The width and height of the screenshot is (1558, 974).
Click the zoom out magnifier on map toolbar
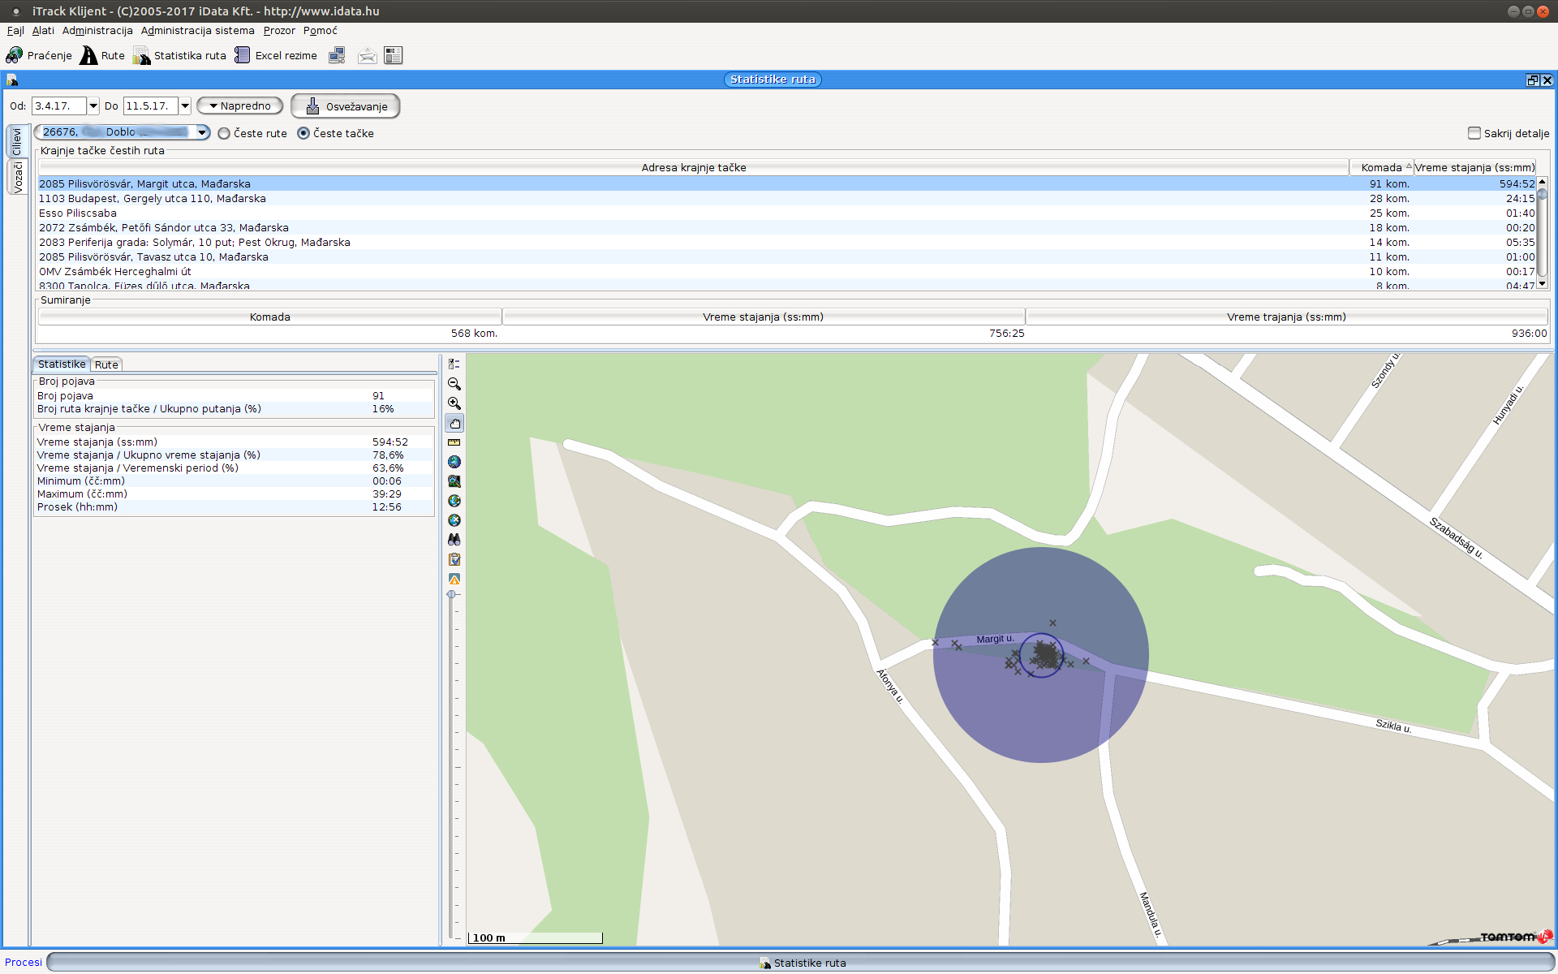[454, 384]
